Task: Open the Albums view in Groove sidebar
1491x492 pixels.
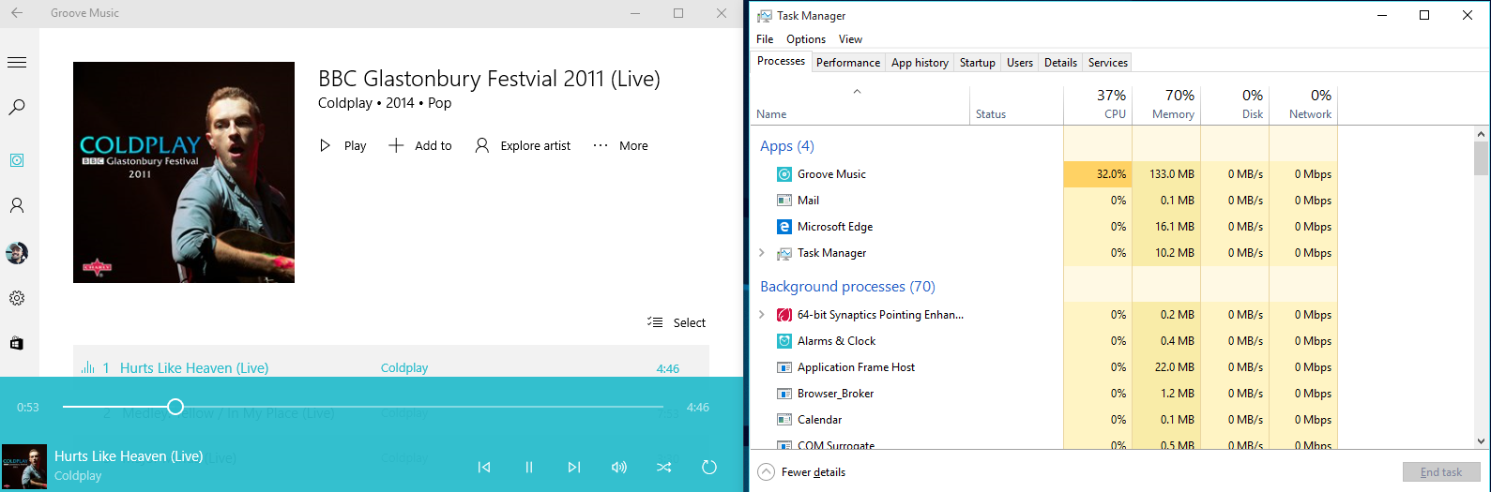Action: 17,160
